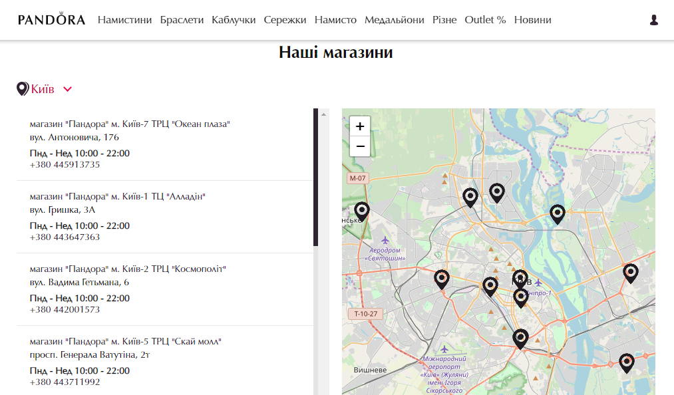674x395 pixels.
Task: Click address вул. Вадима Гетьмана, 6
Action: [x=79, y=283]
